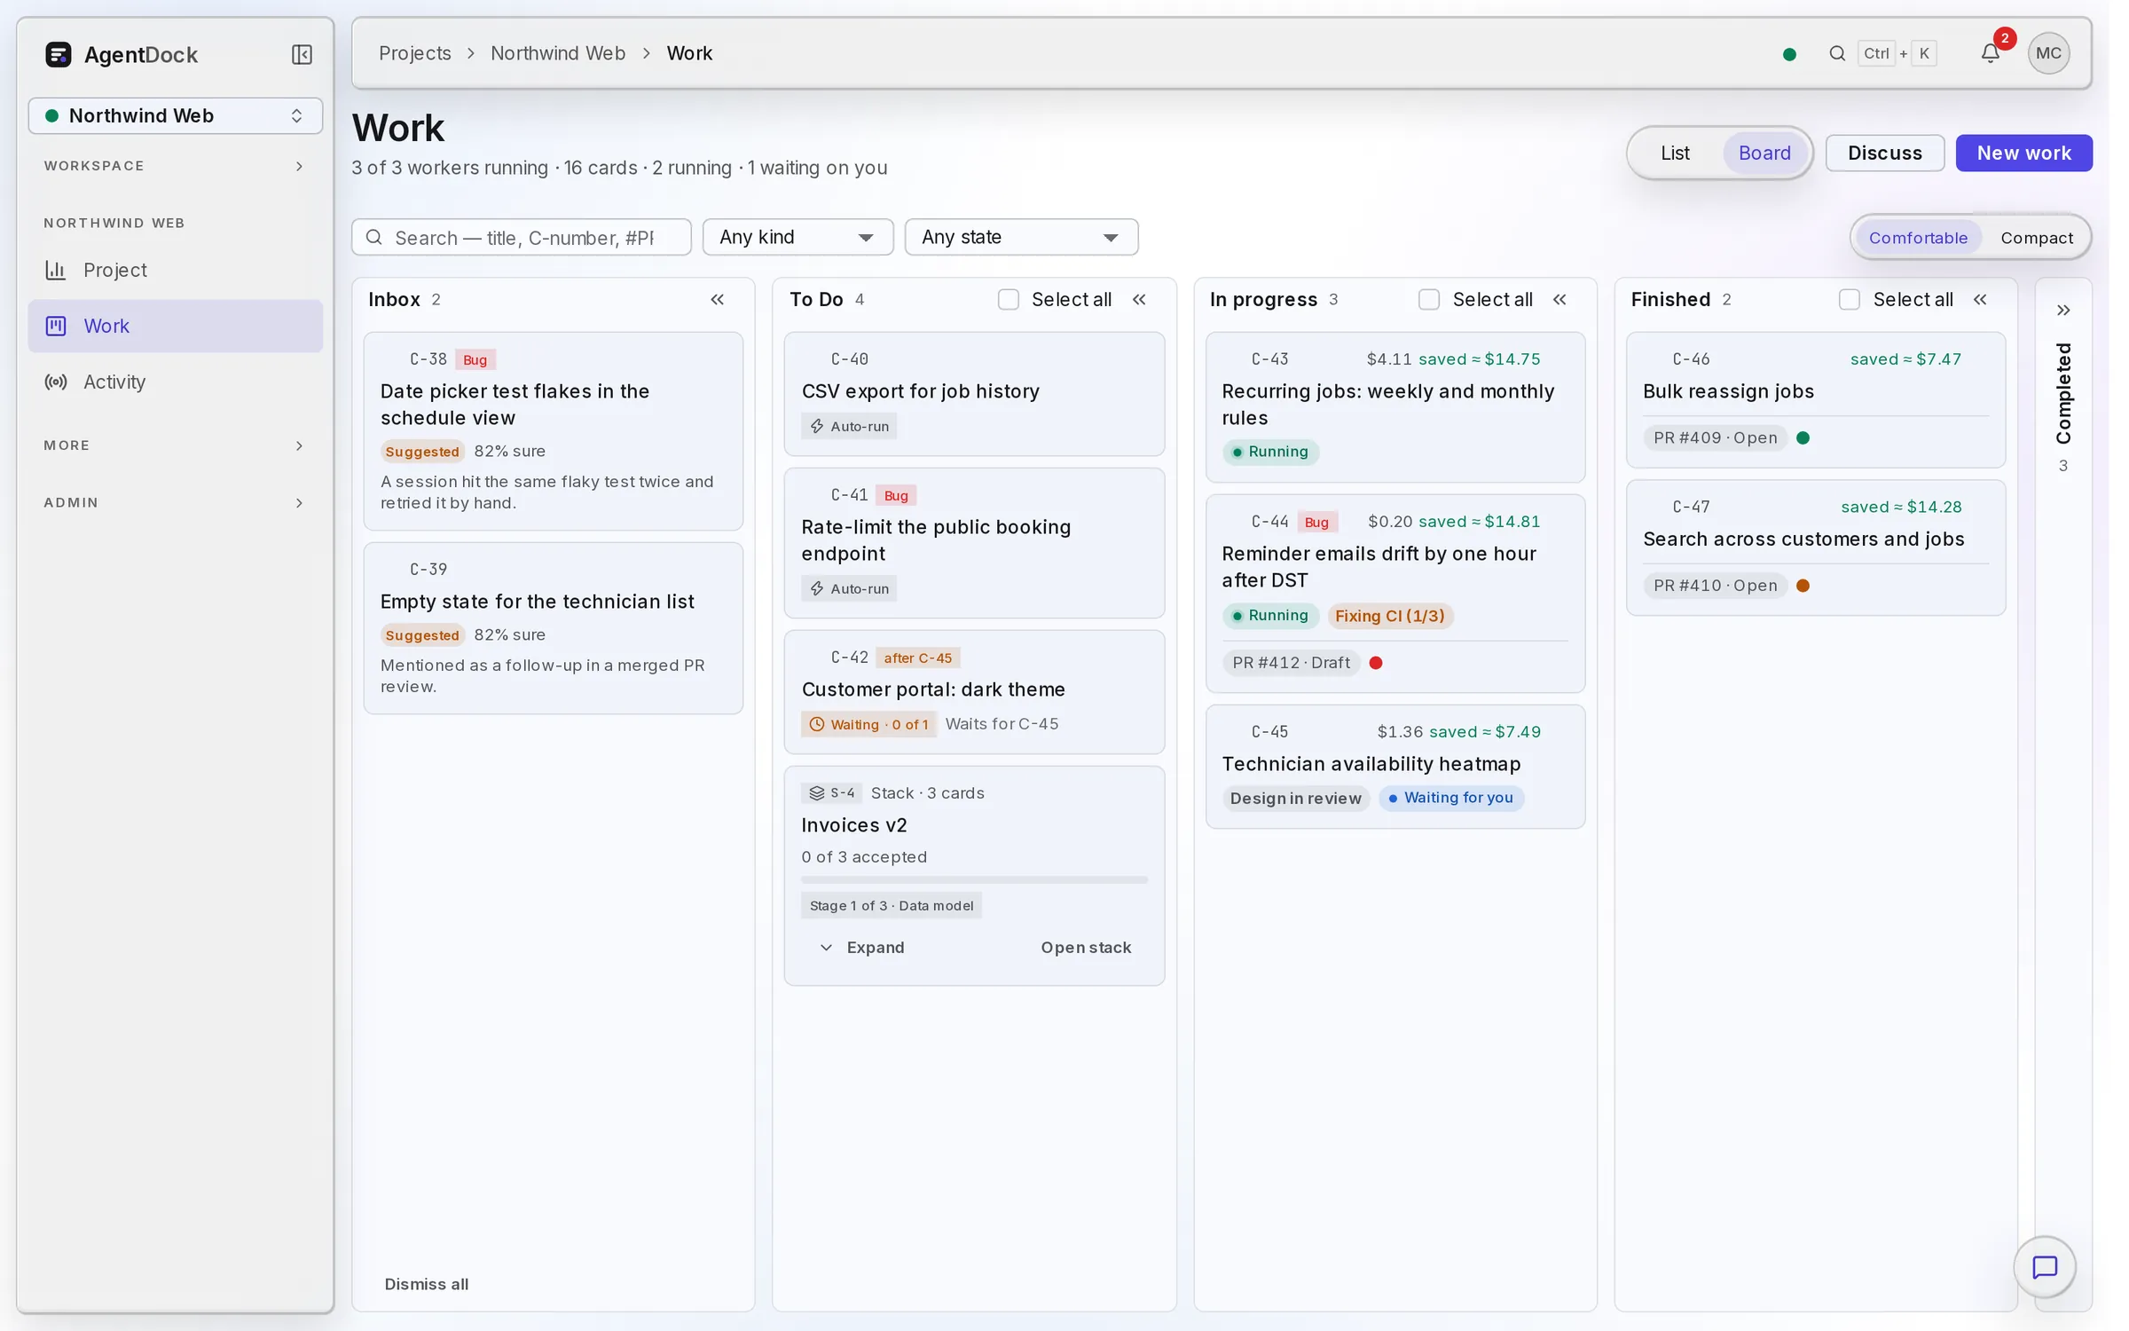Click the card search field
Viewport: 2129px width, 1331px height.
(x=522, y=237)
